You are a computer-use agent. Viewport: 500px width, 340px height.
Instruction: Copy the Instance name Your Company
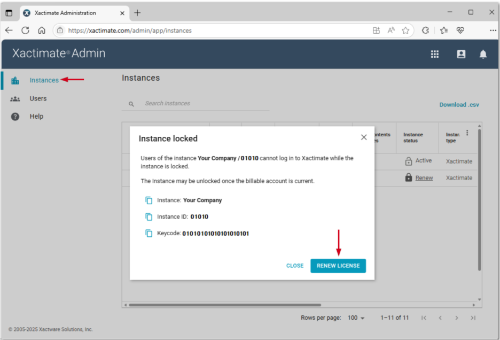click(149, 200)
